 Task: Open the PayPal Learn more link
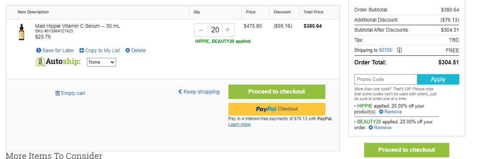(240, 124)
